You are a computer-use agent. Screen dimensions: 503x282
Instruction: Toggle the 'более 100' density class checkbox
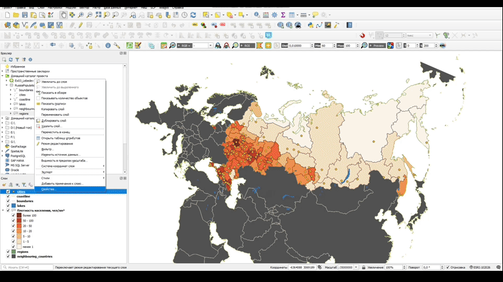tap(14, 216)
